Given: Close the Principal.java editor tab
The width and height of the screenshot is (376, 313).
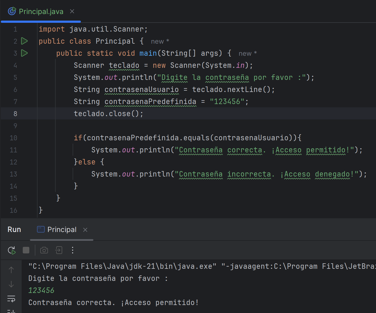Looking at the screenshot, I should 72,11.
